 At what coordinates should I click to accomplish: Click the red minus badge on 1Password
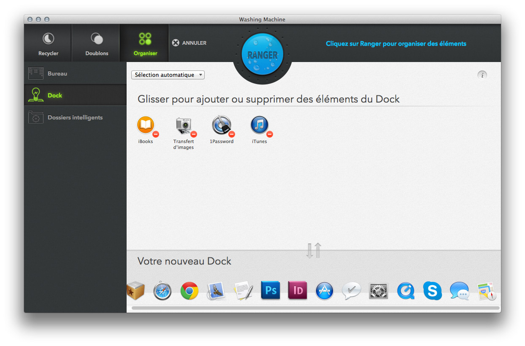point(232,134)
